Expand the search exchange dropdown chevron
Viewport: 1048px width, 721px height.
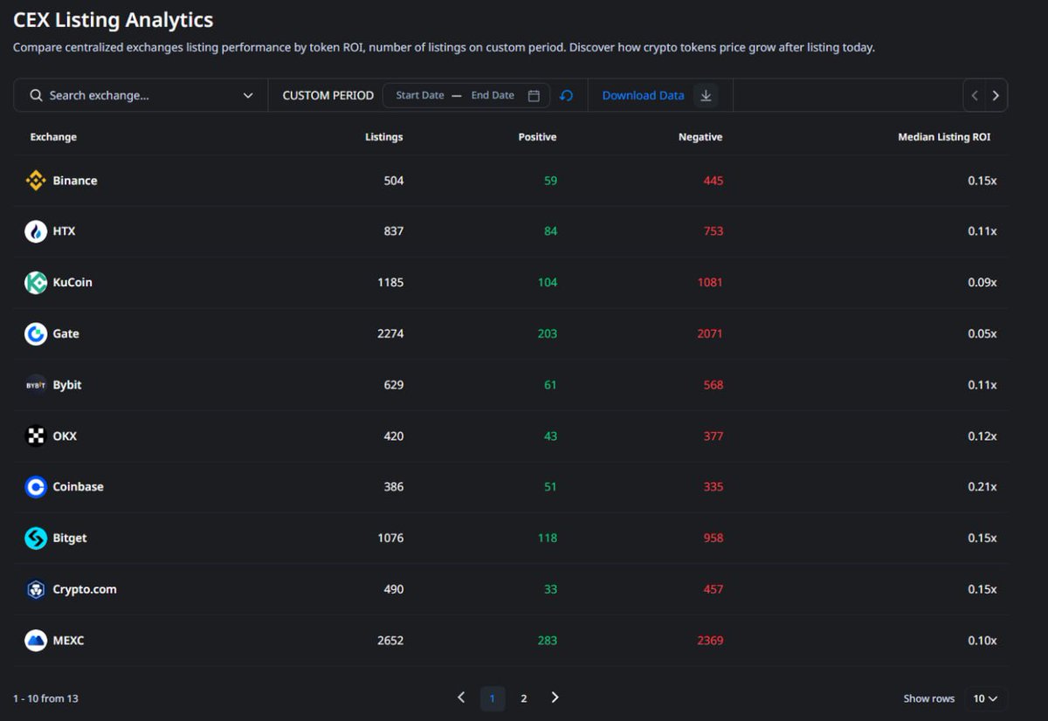248,95
